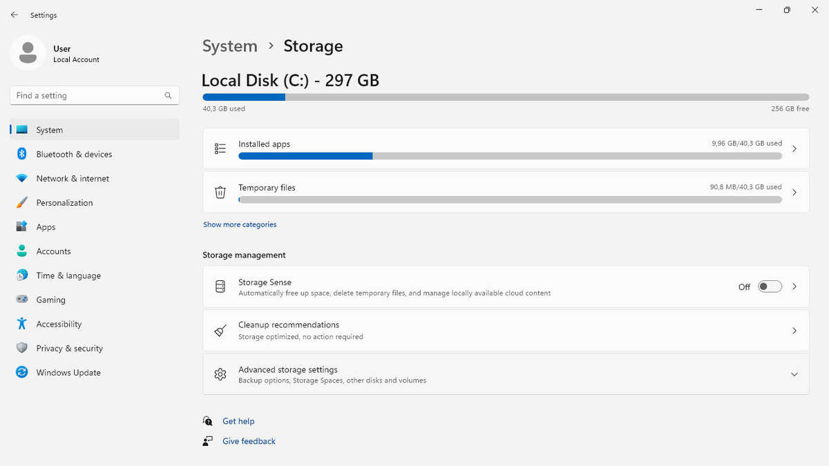The width and height of the screenshot is (829, 466).
Task: Click the Find a setting search field
Action: tap(95, 96)
